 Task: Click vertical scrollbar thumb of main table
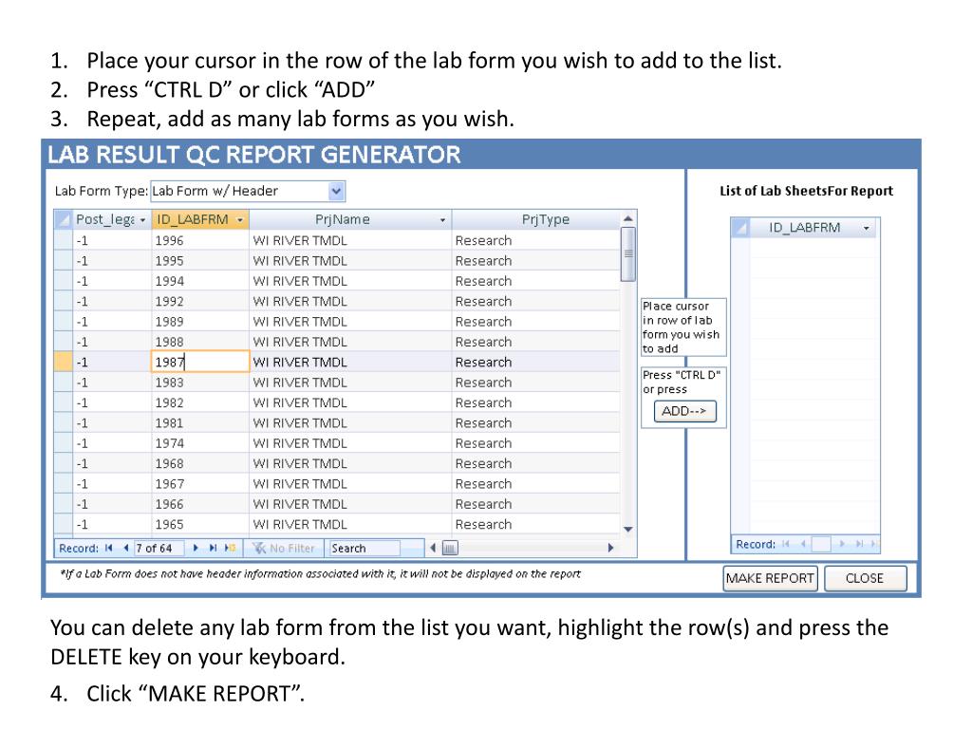628,254
